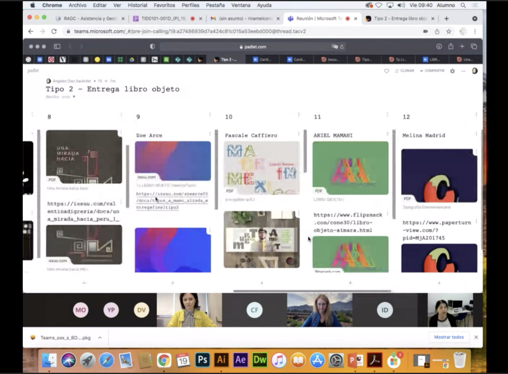Expand Teams pkg download options chevron
The height and width of the screenshot is (374, 508).
point(100,338)
